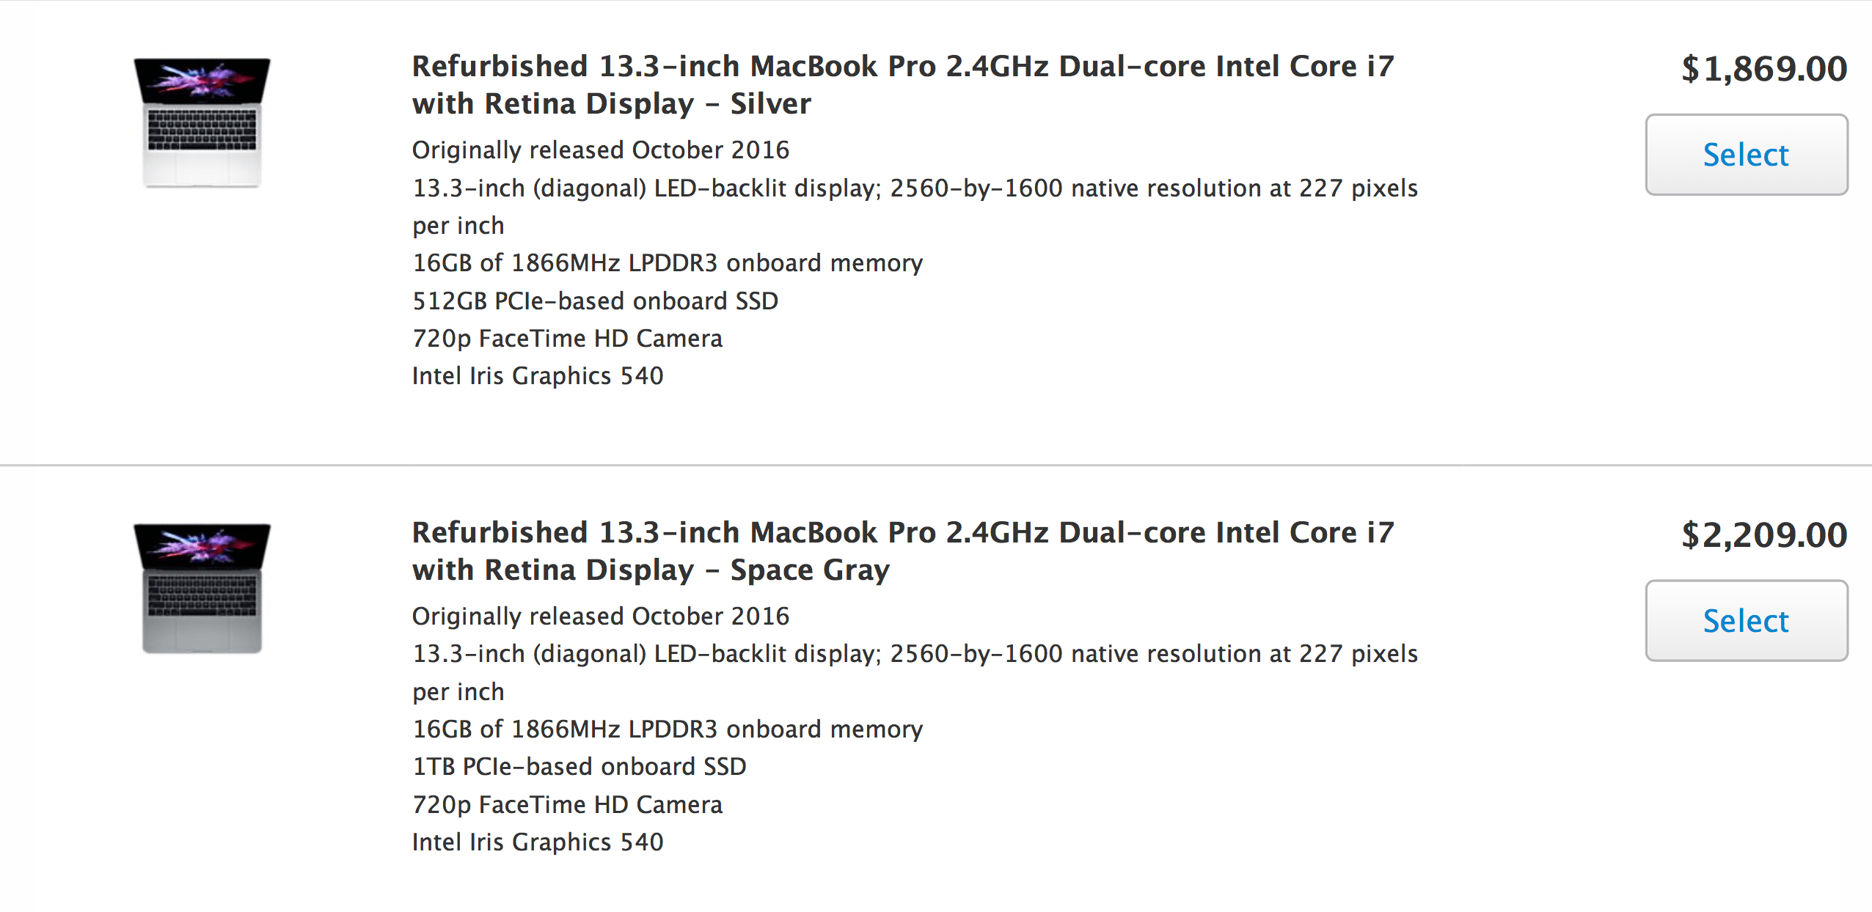Screen dimensions: 1872x912
Task: Click the Space Gray model's FaceTime HD Camera line
Action: pyautogui.click(x=567, y=805)
